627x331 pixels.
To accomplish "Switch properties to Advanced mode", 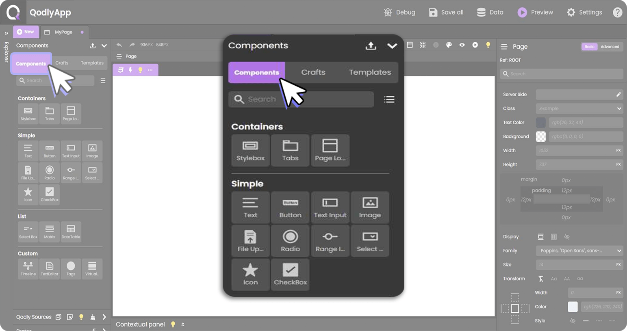I will pyautogui.click(x=610, y=47).
